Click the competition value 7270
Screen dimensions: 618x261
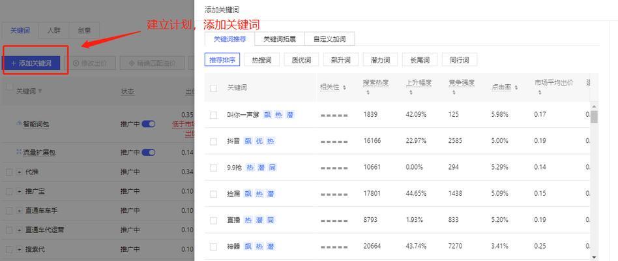[x=455, y=246]
